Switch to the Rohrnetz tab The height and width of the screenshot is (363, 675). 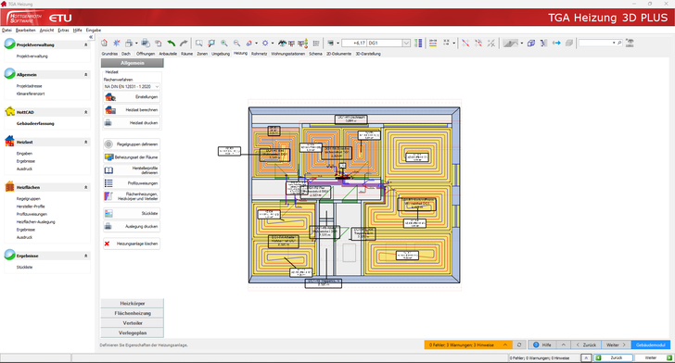click(x=260, y=54)
